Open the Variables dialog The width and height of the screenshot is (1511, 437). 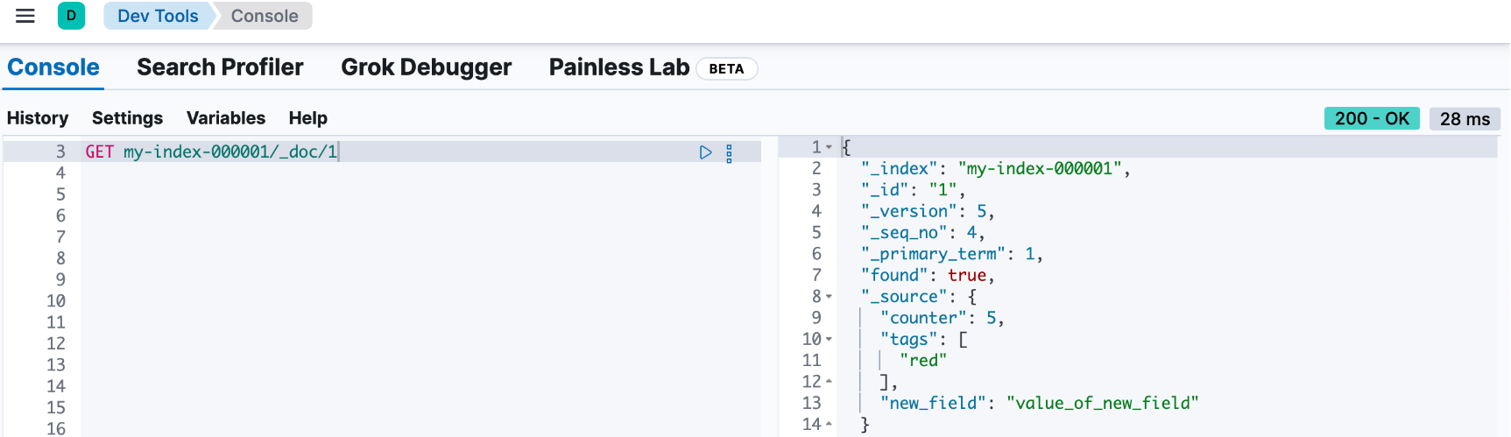coord(225,118)
